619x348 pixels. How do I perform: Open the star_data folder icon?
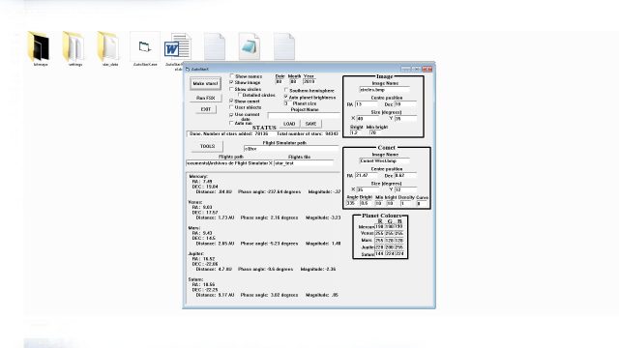click(109, 47)
